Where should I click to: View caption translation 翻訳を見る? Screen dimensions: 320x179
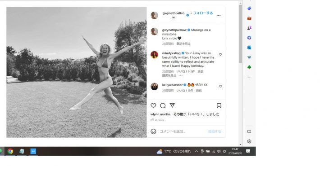point(183,44)
